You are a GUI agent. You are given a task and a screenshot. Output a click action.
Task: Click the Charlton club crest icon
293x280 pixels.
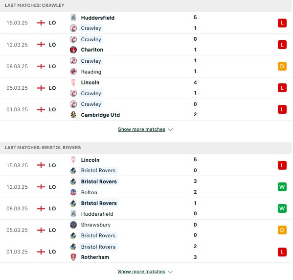(73, 50)
